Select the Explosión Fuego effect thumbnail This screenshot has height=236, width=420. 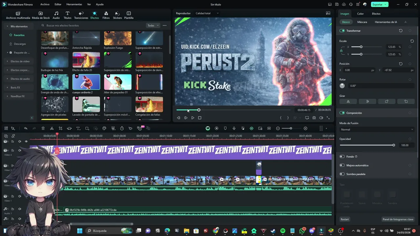click(118, 38)
